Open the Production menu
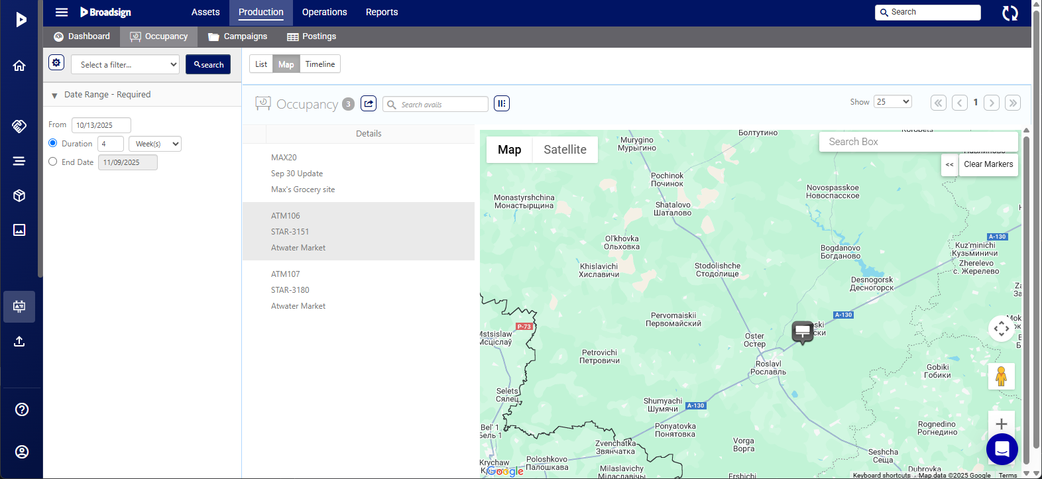 tap(261, 12)
